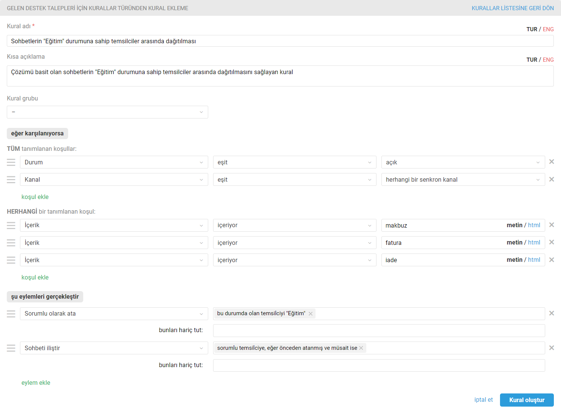The image size is (561, 413).
Task: Click the drag handle of Sorumlu olarak ata
Action: coord(11,314)
